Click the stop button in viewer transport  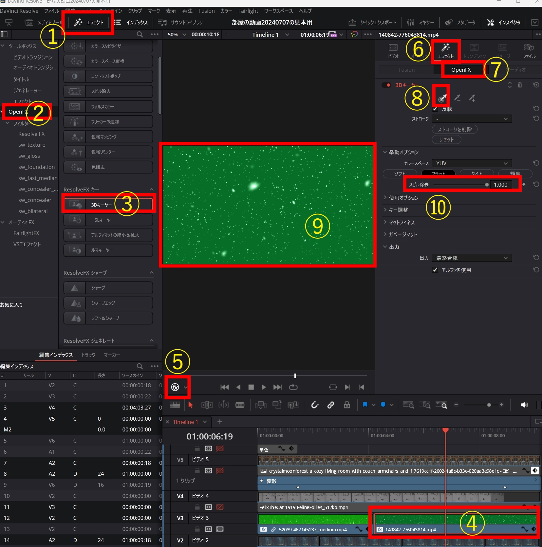click(x=251, y=387)
